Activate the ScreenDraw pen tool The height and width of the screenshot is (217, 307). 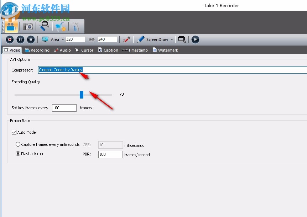click(141, 39)
